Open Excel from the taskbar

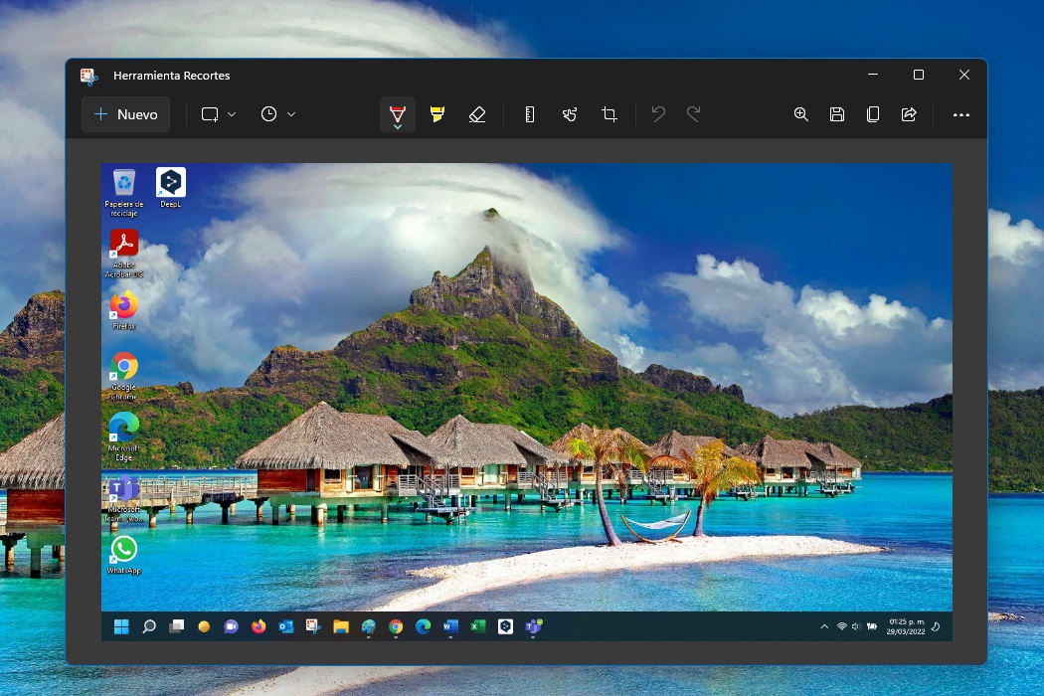coord(476,627)
